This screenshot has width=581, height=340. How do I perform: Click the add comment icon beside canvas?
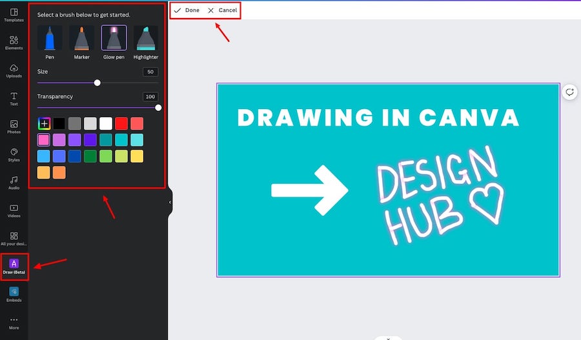[x=569, y=92]
